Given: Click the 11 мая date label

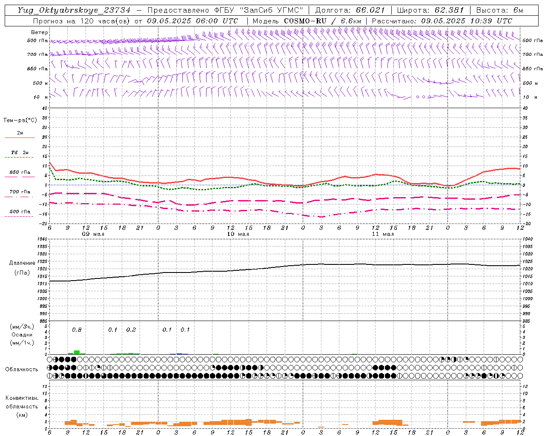Looking at the screenshot, I should (383, 234).
